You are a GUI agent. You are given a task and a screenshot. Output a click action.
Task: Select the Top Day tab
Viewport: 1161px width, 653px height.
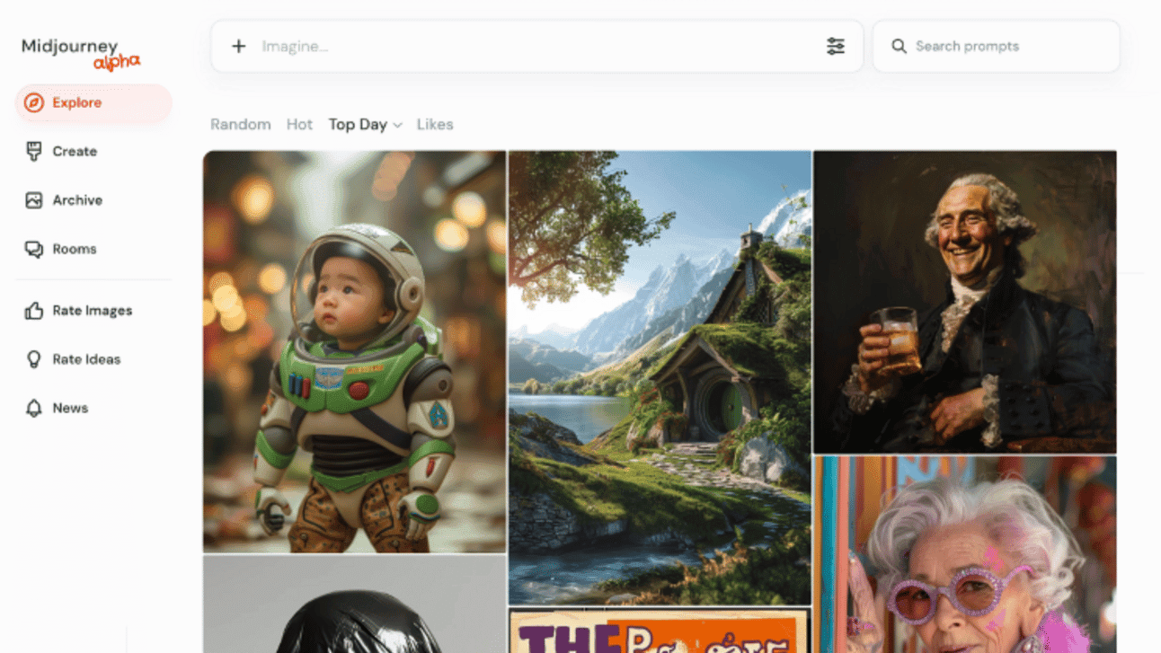(358, 125)
